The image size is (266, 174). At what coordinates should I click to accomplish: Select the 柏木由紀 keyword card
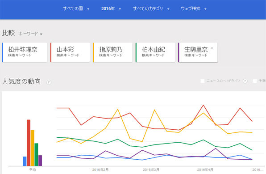155,52
